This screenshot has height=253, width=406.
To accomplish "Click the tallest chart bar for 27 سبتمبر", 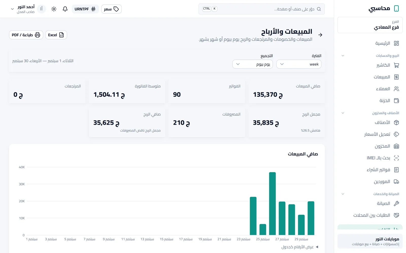I will point(272,204).
